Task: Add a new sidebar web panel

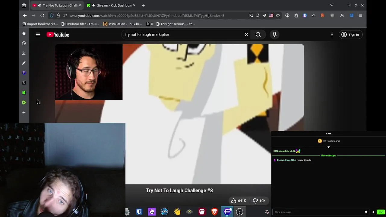Action: pyautogui.click(x=24, y=112)
